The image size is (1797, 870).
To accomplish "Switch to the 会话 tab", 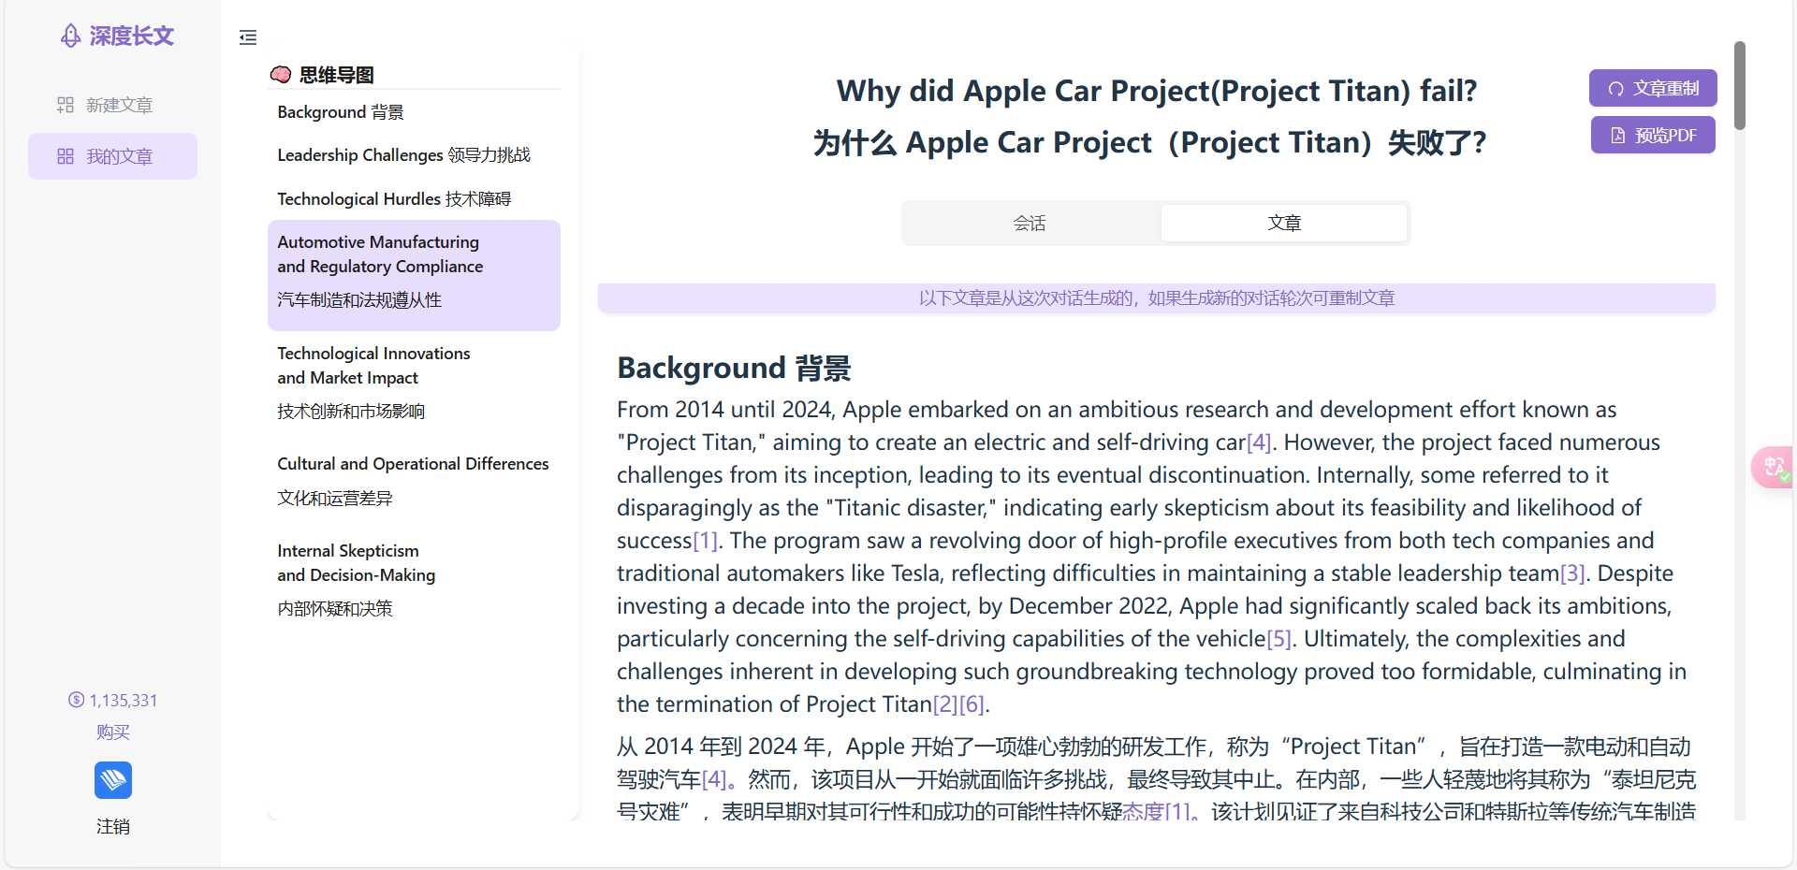I will click(1030, 223).
